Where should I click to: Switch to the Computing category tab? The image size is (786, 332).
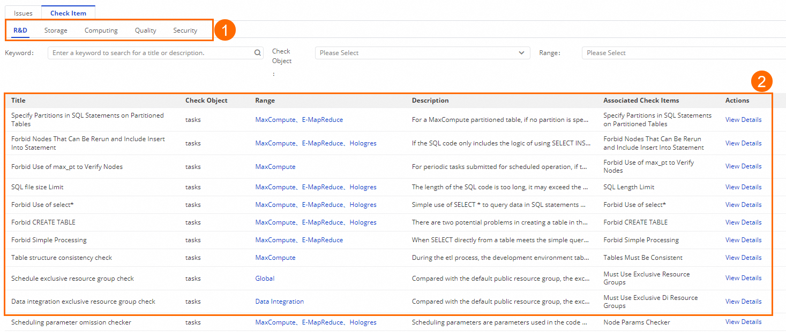coord(101,30)
